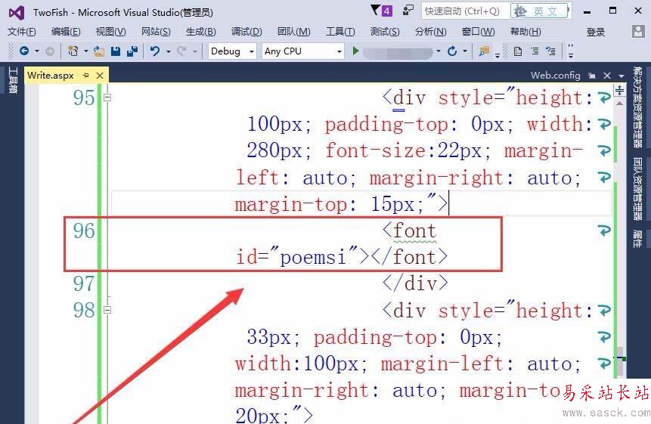Image resolution: width=651 pixels, height=424 pixels.
Task: Open the undo history dropdown arrow
Action: [x=168, y=51]
